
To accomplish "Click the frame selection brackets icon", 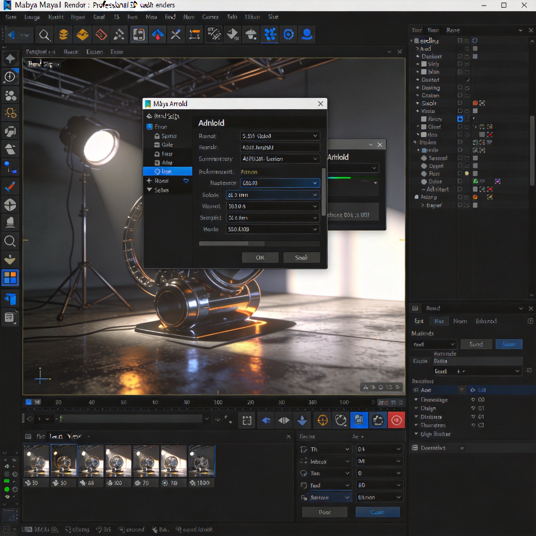I will pos(247,420).
